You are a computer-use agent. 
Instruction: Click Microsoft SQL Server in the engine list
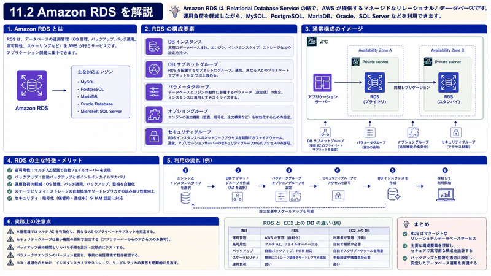tap(101, 111)
